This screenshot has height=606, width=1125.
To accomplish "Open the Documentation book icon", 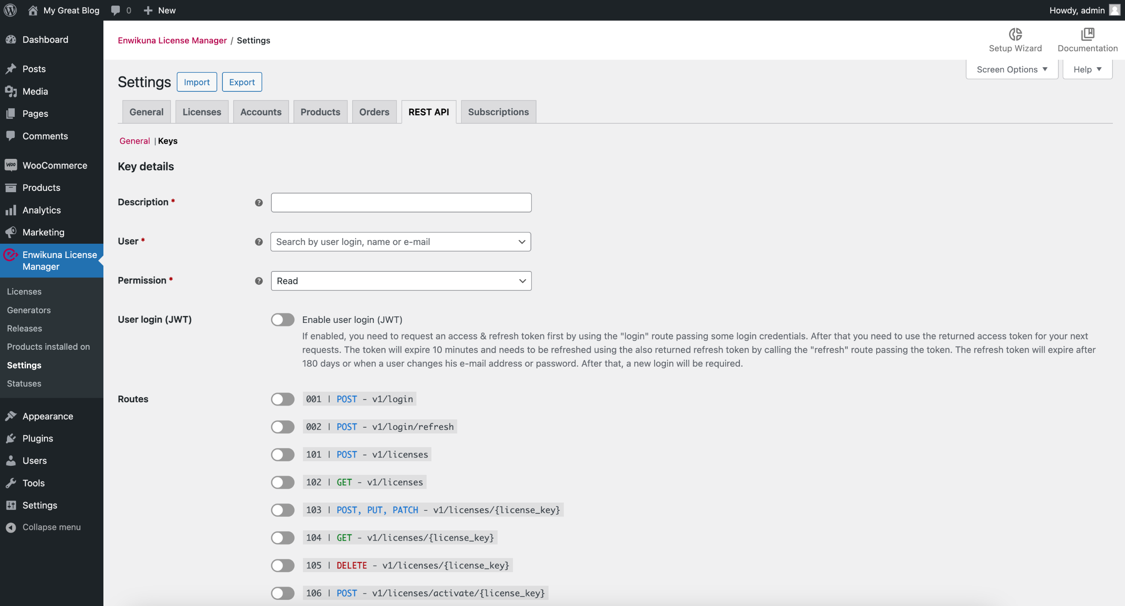I will (1087, 34).
